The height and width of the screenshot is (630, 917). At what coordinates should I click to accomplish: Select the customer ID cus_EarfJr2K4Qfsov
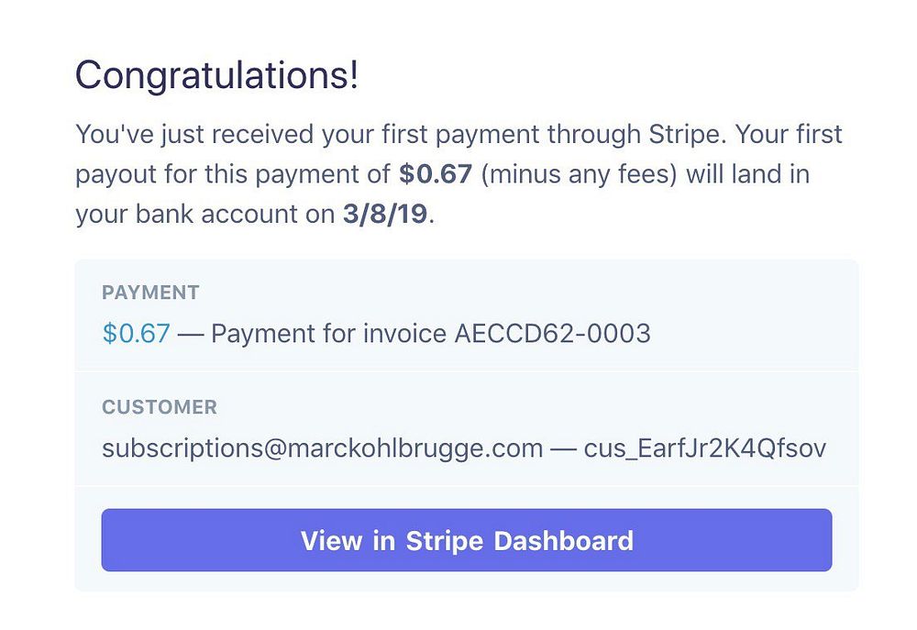[x=705, y=448]
